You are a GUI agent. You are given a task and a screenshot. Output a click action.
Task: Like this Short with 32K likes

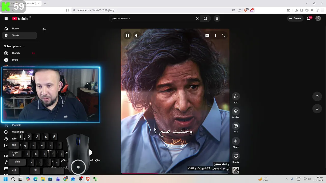point(236,96)
